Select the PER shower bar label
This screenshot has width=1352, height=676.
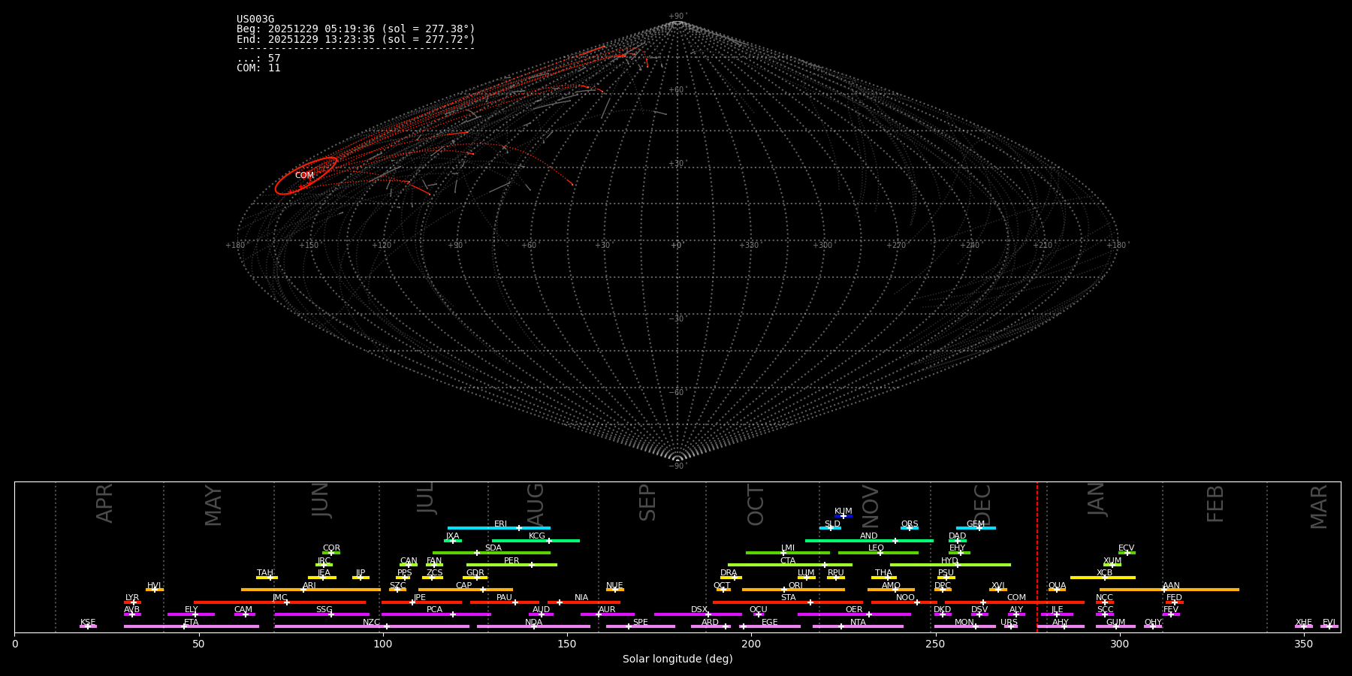click(x=512, y=561)
